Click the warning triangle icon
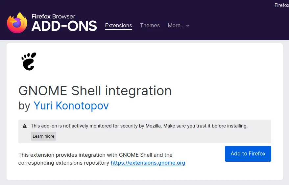 [25, 126]
